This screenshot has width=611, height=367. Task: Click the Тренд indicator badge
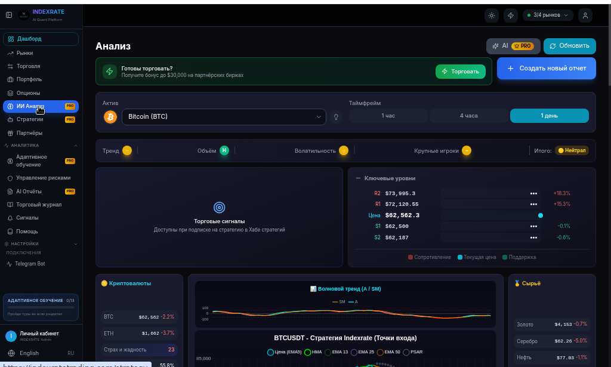click(127, 150)
